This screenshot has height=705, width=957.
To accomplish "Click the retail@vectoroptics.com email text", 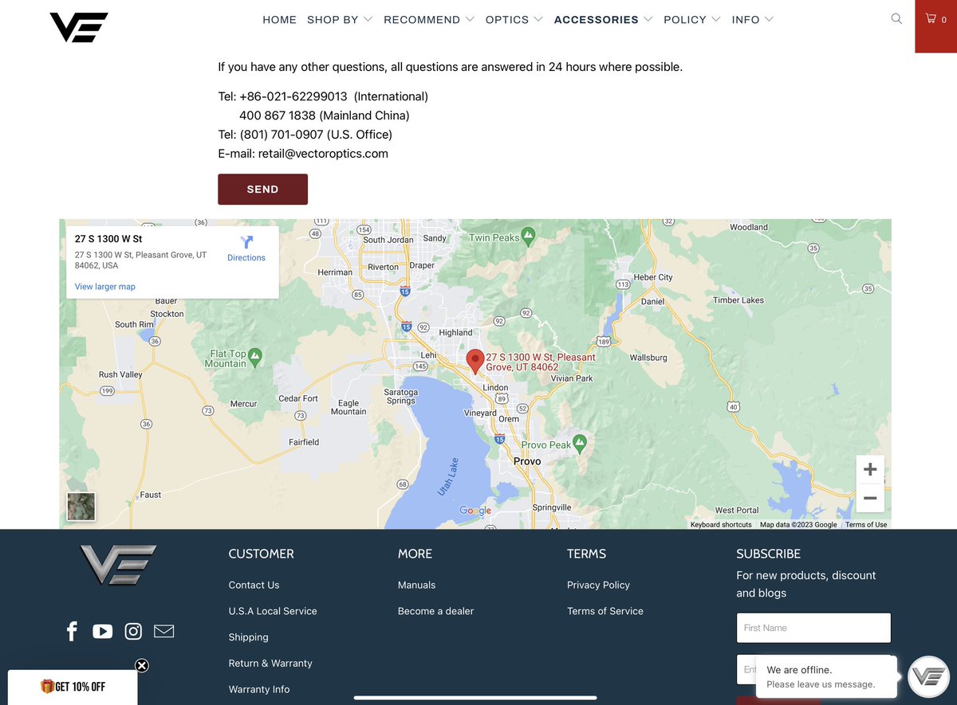I will click(323, 154).
